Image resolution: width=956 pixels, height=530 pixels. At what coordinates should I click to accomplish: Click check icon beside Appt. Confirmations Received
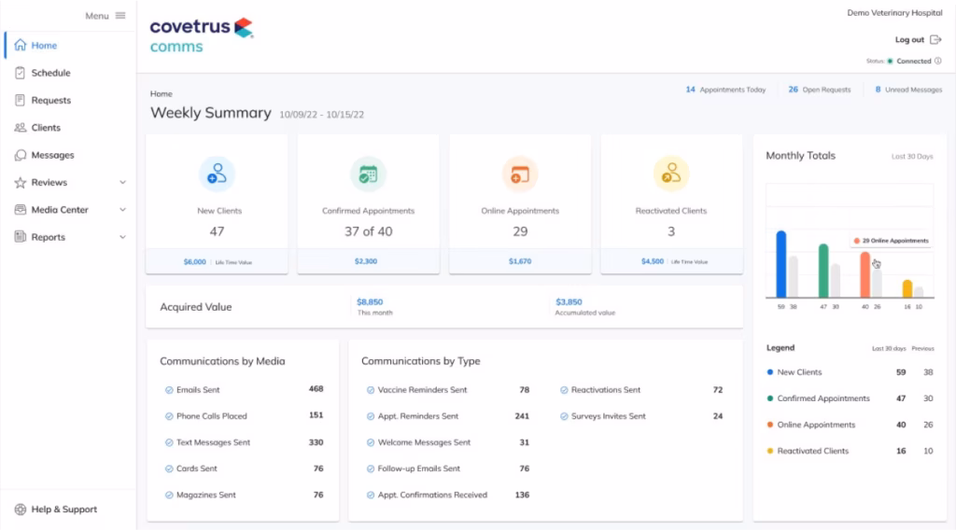(370, 495)
